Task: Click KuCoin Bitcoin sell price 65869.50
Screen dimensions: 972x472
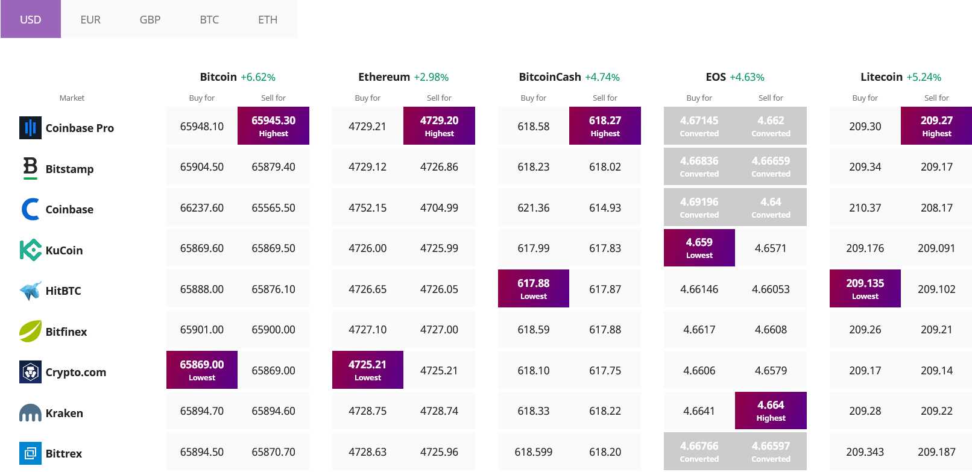Action: 273,248
